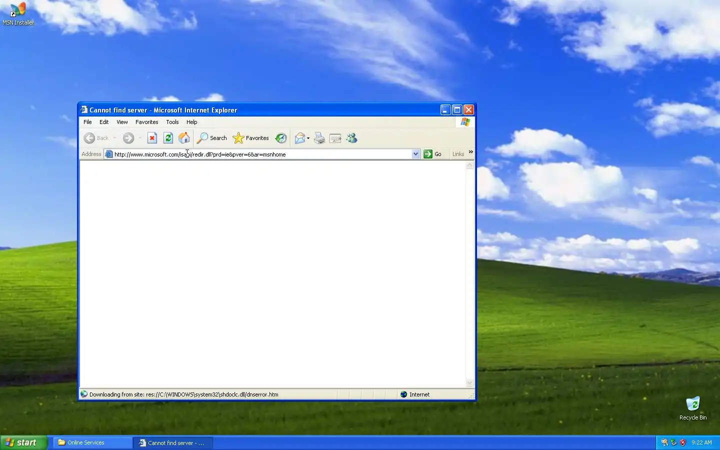Stop page loading with the red X
The width and height of the screenshot is (720, 450).
[x=152, y=138]
